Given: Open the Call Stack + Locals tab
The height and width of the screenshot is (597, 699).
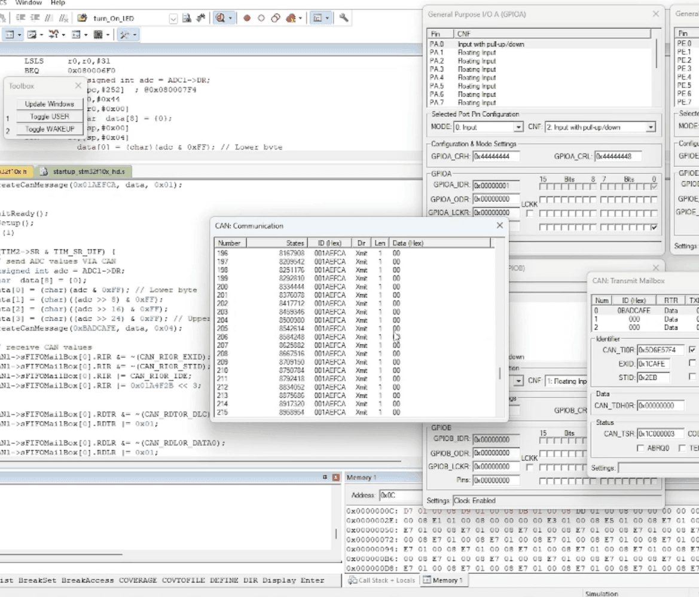Looking at the screenshot, I should (381, 580).
